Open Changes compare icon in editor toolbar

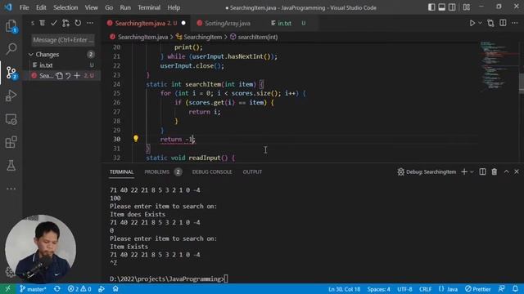point(490,23)
